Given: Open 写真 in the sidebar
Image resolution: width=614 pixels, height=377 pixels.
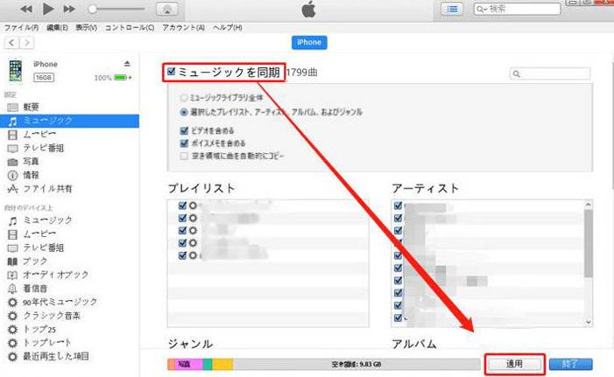Looking at the screenshot, I should [31, 161].
